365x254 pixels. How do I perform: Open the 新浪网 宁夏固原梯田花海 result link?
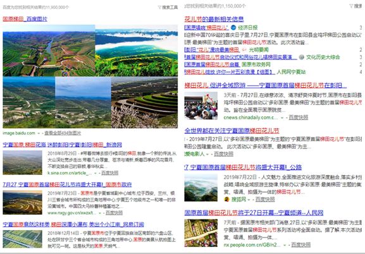coord(63,145)
